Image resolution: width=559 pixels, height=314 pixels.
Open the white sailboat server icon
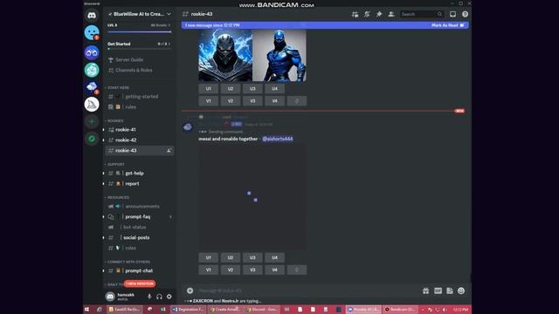[92, 105]
